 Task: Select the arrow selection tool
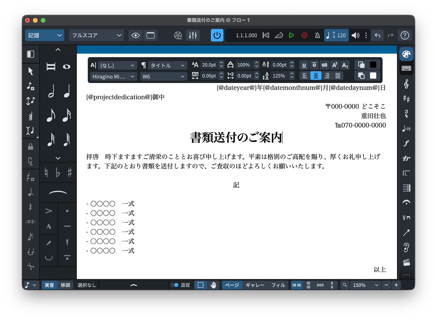coord(31,71)
